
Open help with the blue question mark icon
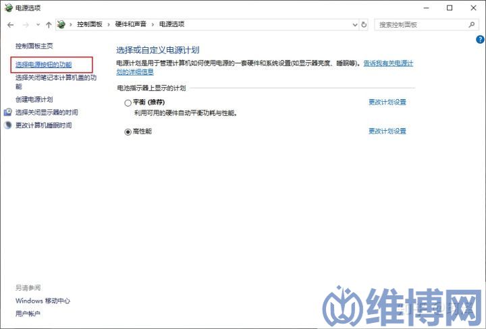(480, 39)
